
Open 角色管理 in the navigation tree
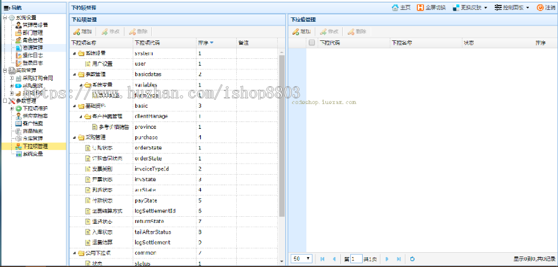33,40
